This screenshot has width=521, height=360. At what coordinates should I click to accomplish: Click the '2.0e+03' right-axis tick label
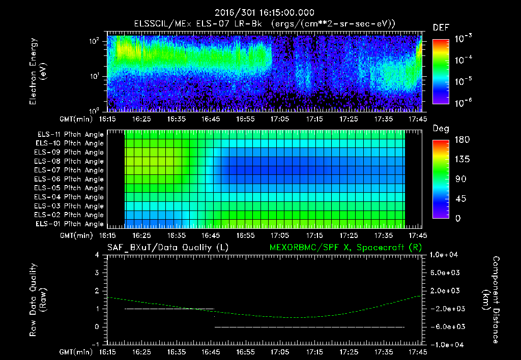(445, 291)
